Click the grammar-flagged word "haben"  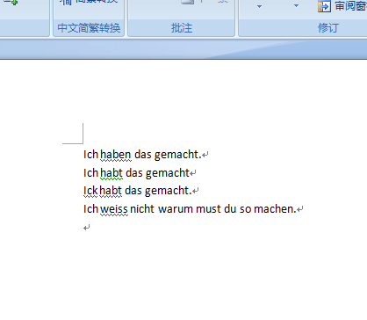pos(116,155)
